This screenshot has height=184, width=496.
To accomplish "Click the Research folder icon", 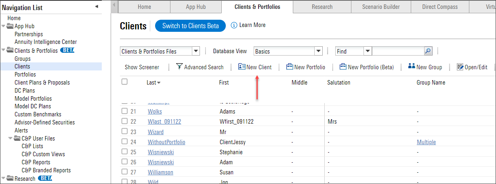I will coord(10,178).
